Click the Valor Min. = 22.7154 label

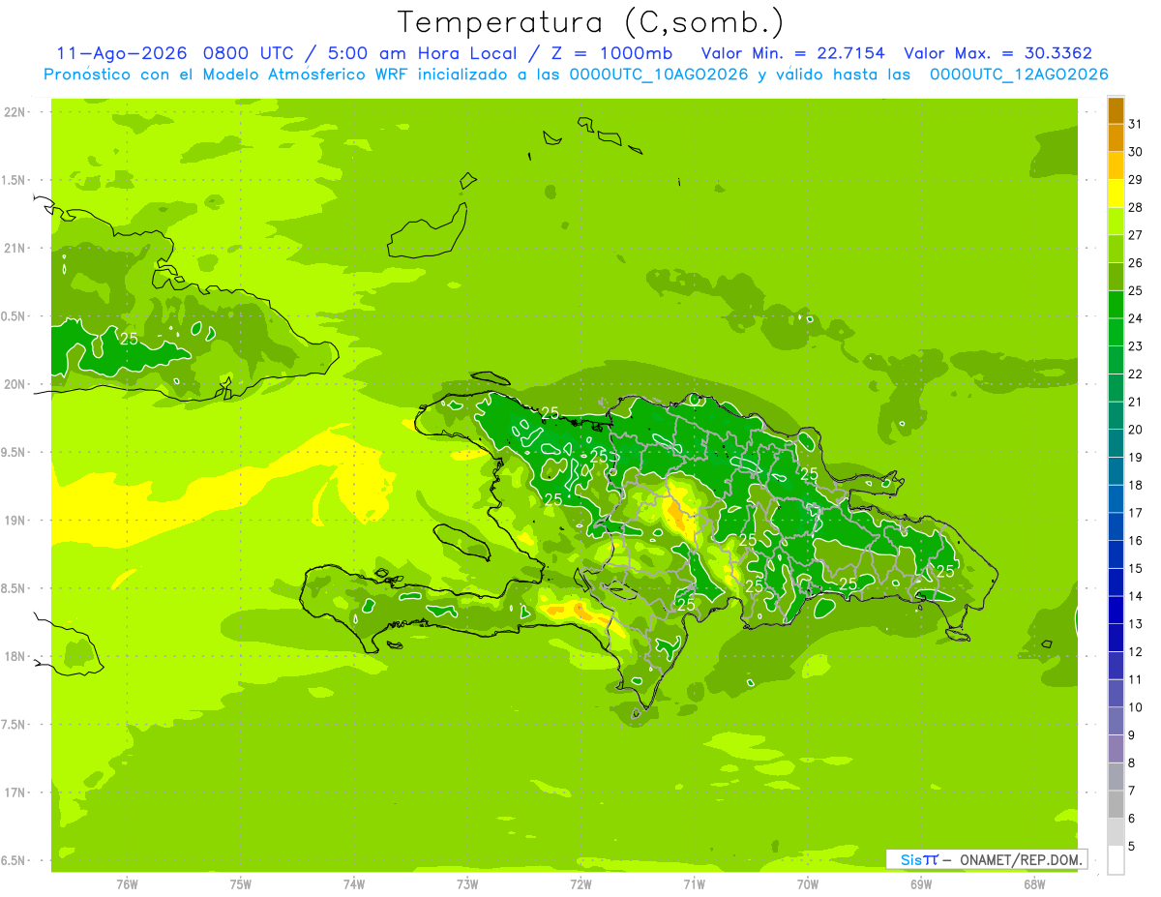[792, 53]
